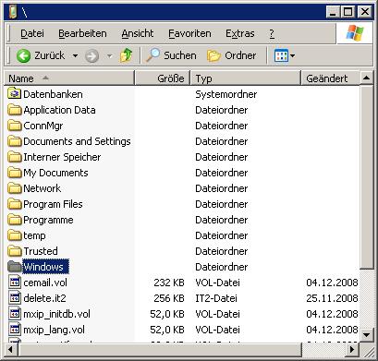Image resolution: width=378 pixels, height=361 pixels.
Task: Sort by the Typ column header
Action: (x=245, y=78)
